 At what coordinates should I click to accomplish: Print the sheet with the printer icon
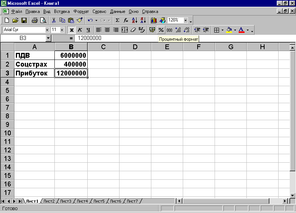[34, 20]
